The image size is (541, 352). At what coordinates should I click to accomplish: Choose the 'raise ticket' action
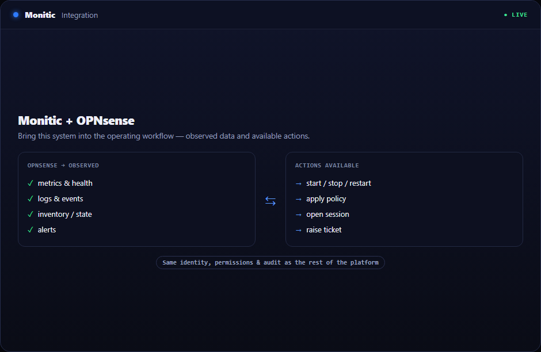coord(323,229)
